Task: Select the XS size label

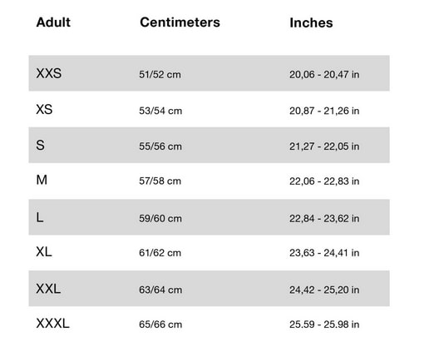Action: coord(44,109)
